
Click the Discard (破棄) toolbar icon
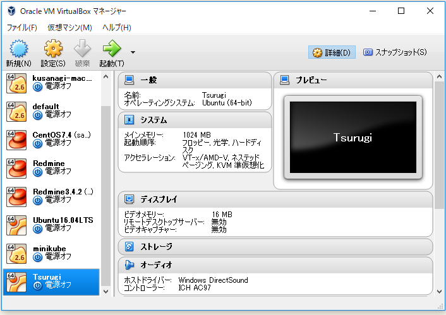coord(83,49)
